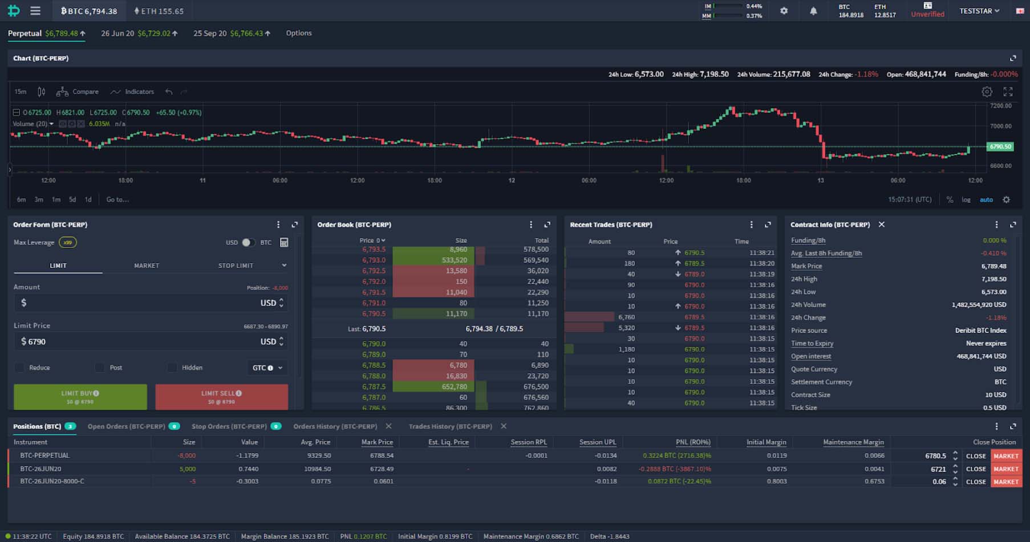Expand the Order Form panel
This screenshot has height=542, width=1030.
(x=295, y=225)
